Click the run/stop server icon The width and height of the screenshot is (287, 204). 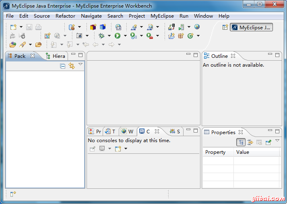181,27
